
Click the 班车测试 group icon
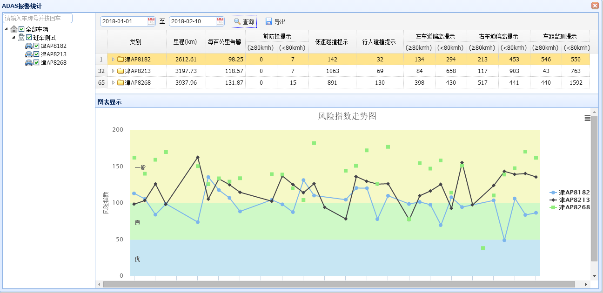pyautogui.click(x=21, y=38)
